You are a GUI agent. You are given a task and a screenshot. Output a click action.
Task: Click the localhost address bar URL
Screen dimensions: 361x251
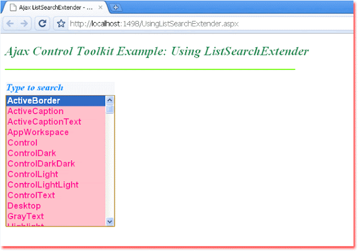154,24
